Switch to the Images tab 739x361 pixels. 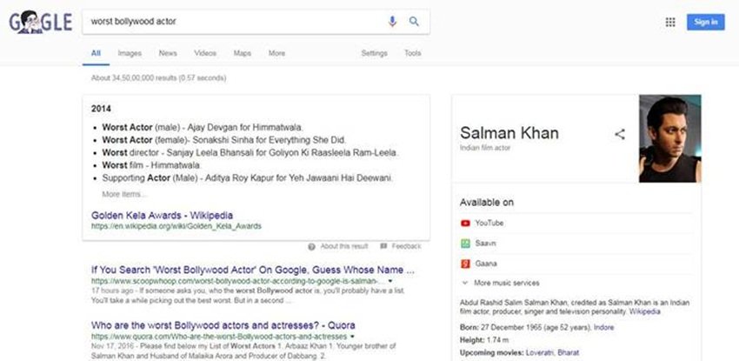click(130, 53)
